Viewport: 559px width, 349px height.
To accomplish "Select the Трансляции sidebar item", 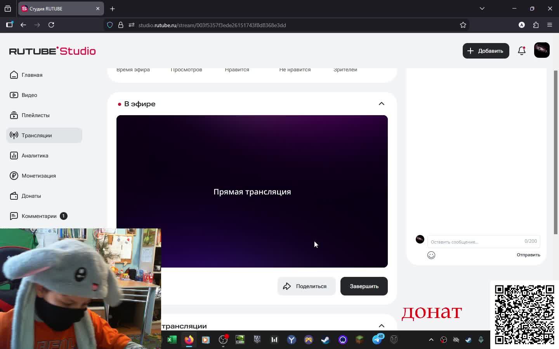I will click(x=44, y=135).
